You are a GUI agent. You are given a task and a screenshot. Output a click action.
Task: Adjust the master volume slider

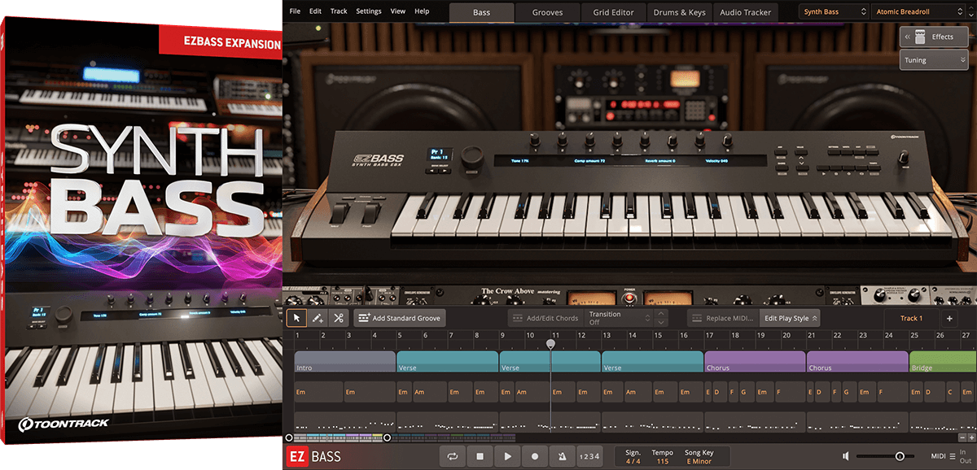[900, 457]
